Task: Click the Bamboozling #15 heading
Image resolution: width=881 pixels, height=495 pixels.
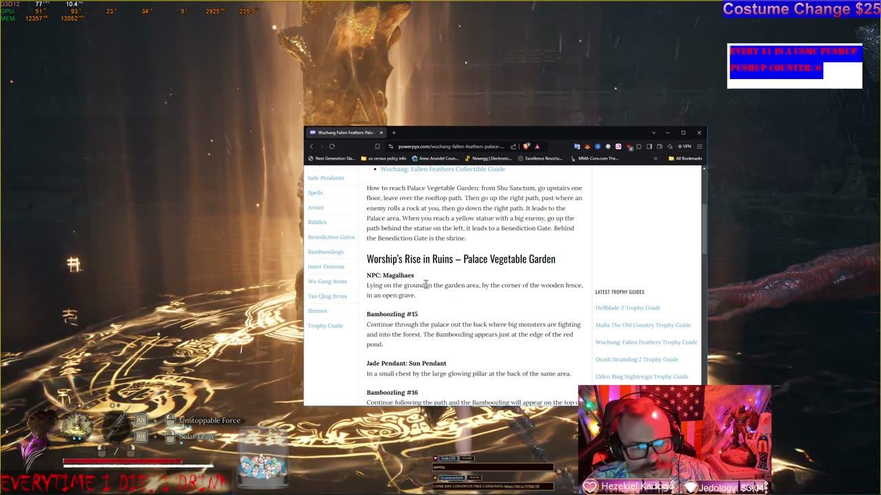Action: pyautogui.click(x=392, y=314)
